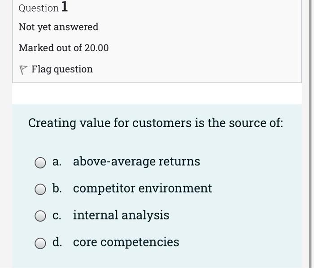Viewport: 314px width, 268px height.
Task: Click the "above-average returns" answer text
Action: coord(136,161)
